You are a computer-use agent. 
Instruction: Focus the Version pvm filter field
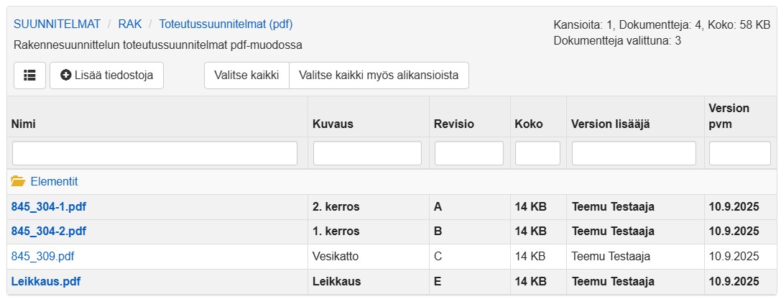[740, 153]
